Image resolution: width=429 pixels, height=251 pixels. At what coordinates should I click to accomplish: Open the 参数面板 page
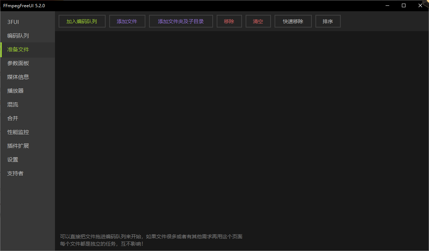pyautogui.click(x=18, y=63)
